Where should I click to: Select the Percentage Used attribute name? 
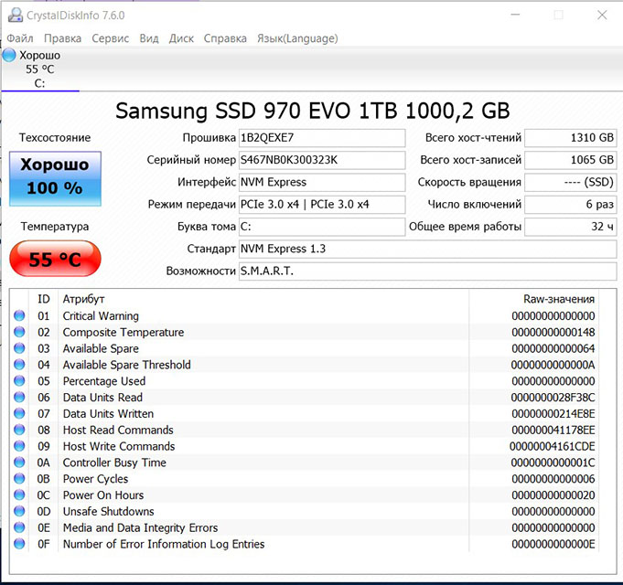coord(104,381)
